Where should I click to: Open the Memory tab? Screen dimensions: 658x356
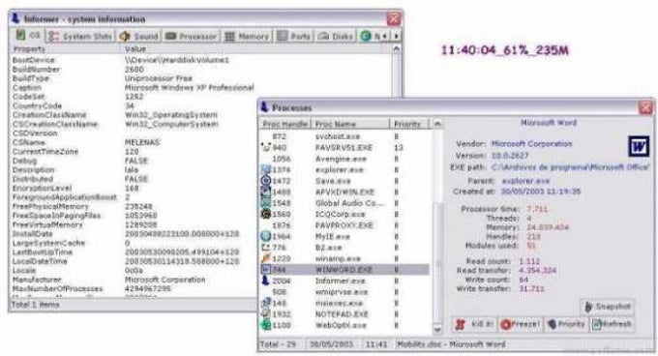point(247,37)
